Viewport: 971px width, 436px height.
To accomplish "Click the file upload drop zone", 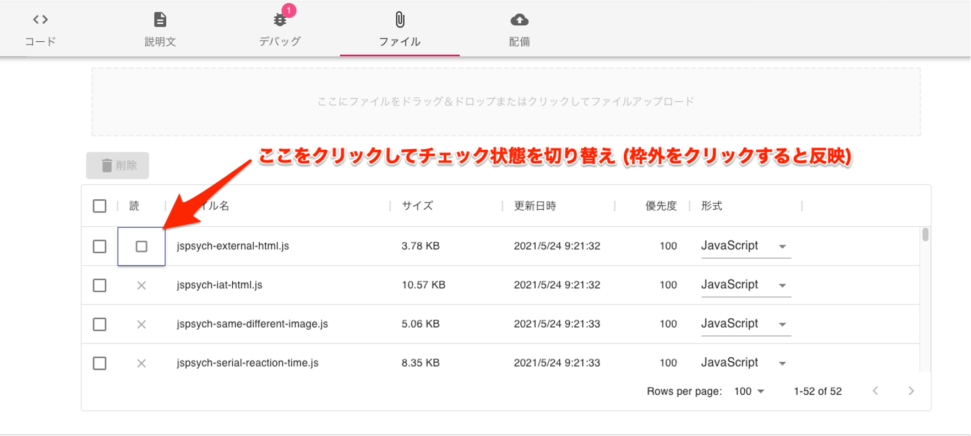I will (x=505, y=102).
